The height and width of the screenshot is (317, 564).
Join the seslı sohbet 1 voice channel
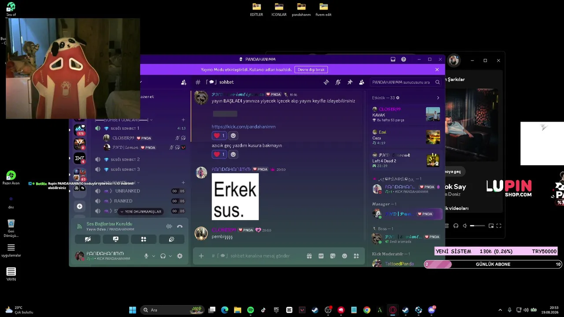pyautogui.click(x=141, y=128)
